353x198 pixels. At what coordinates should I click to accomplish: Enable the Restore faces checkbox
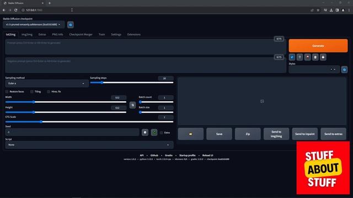[7, 92]
